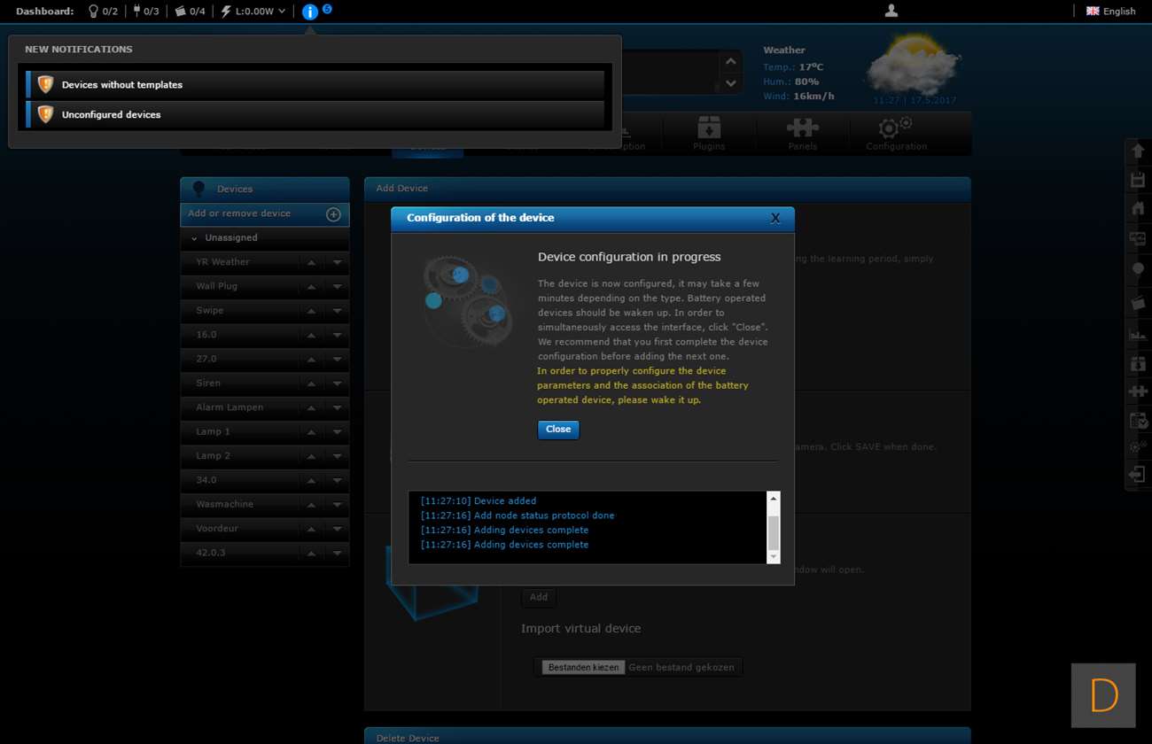
Task: Open the Devices without templates notification
Action: pos(122,85)
